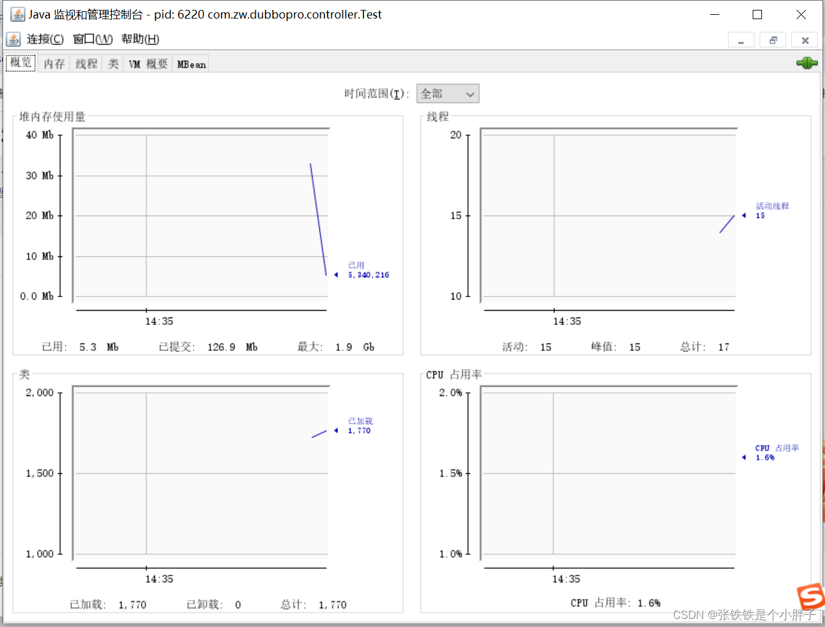Close the Java console main window
The width and height of the screenshot is (825, 627).
tap(801, 14)
